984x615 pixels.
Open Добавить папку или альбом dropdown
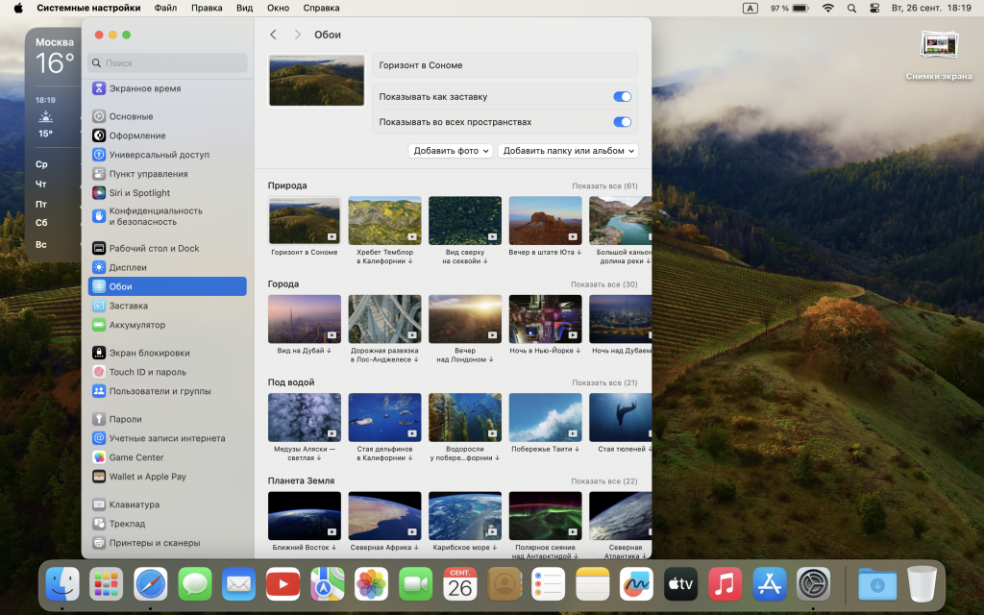pyautogui.click(x=567, y=151)
